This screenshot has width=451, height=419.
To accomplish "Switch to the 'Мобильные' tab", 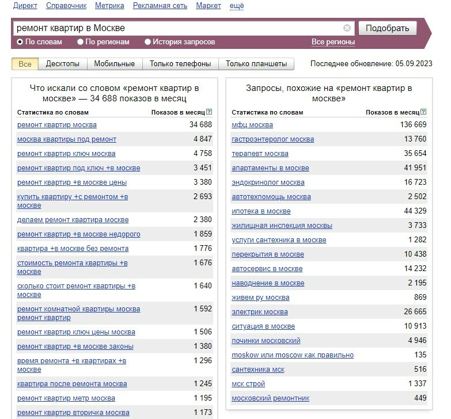I will pyautogui.click(x=114, y=64).
